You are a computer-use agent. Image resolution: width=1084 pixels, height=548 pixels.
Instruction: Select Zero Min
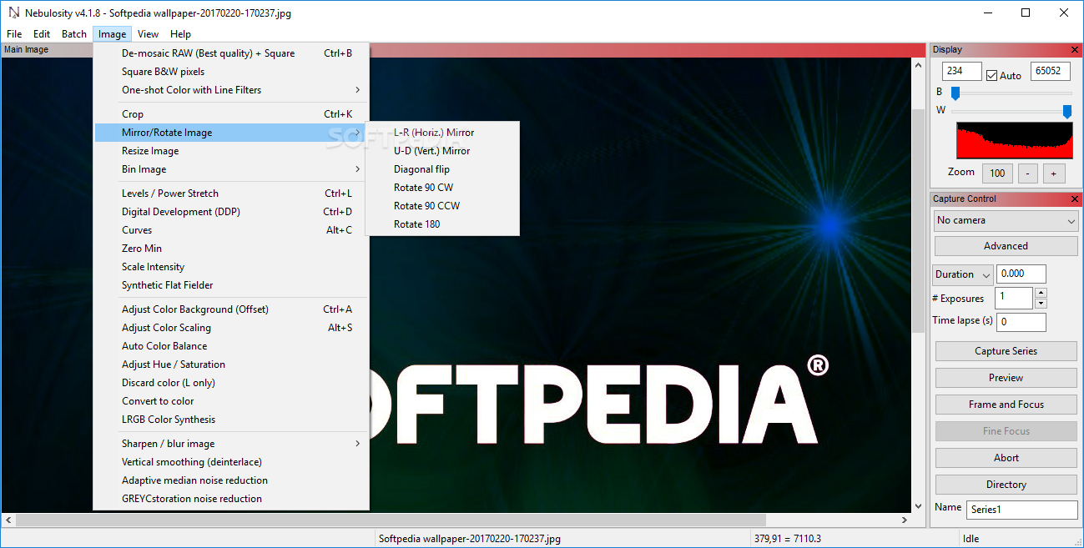pyautogui.click(x=231, y=249)
